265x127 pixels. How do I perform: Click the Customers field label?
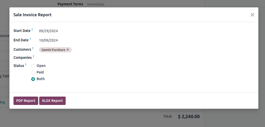[x=22, y=49]
